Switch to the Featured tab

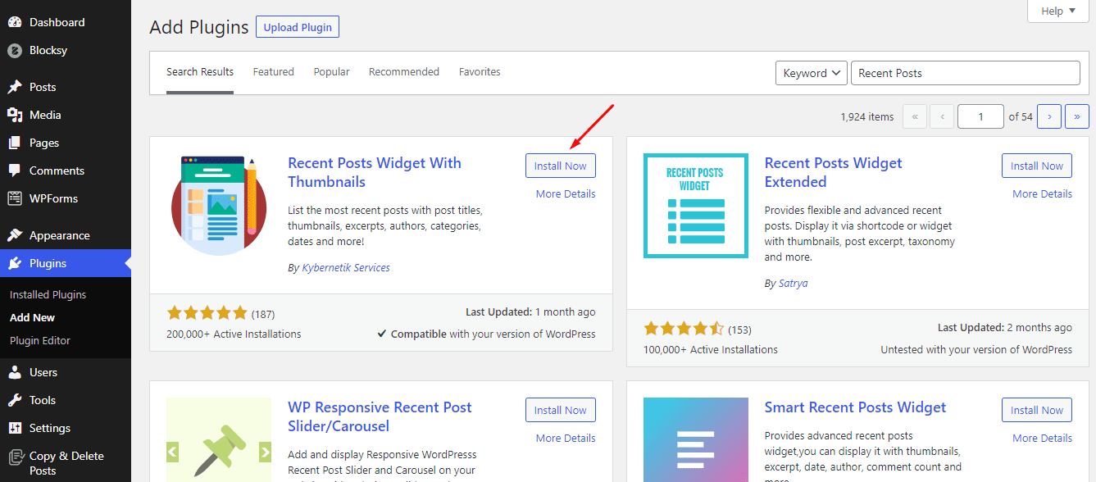(x=273, y=72)
